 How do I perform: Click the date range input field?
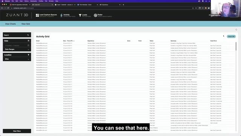pos(17,45)
